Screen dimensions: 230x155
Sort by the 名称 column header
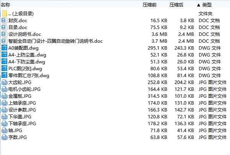click(x=5, y=5)
